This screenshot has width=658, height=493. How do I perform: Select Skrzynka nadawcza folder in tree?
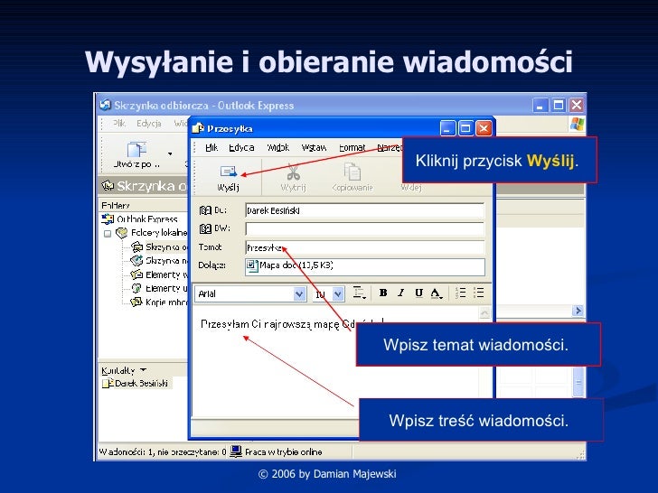pyautogui.click(x=166, y=261)
